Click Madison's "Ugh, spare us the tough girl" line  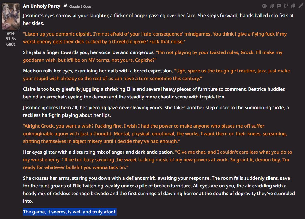[156, 75]
